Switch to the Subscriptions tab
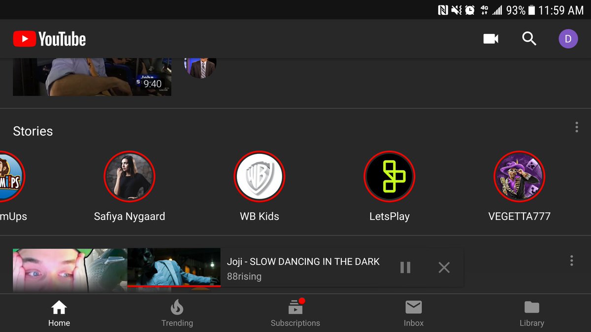 (x=295, y=314)
